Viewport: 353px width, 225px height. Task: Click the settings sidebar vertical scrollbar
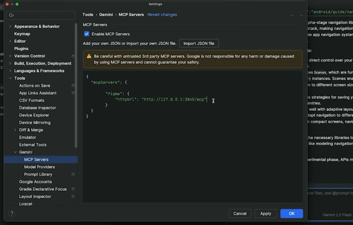pos(76,86)
